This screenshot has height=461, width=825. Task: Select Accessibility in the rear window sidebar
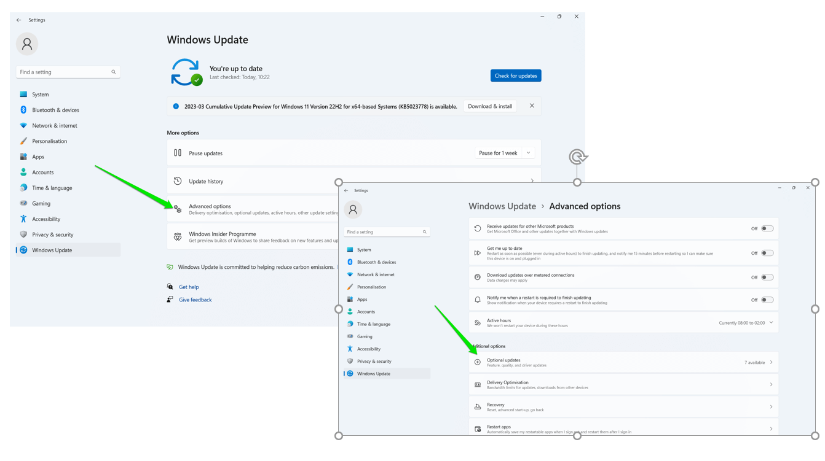tap(68, 219)
